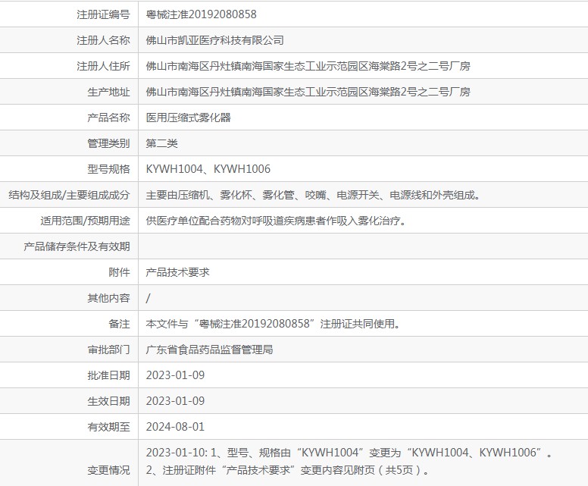Select the intended use text 供医疗单位配合药物
This screenshot has width=588, height=486.
(276, 221)
